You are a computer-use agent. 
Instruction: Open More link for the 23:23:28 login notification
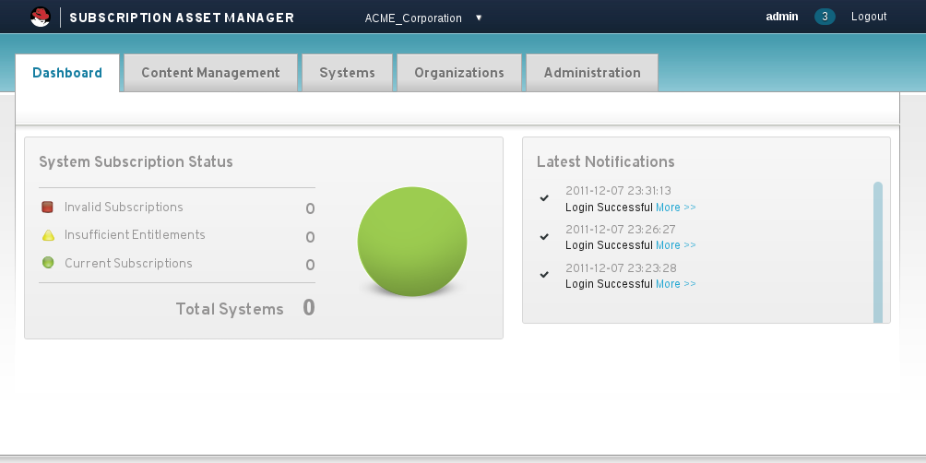coord(676,284)
